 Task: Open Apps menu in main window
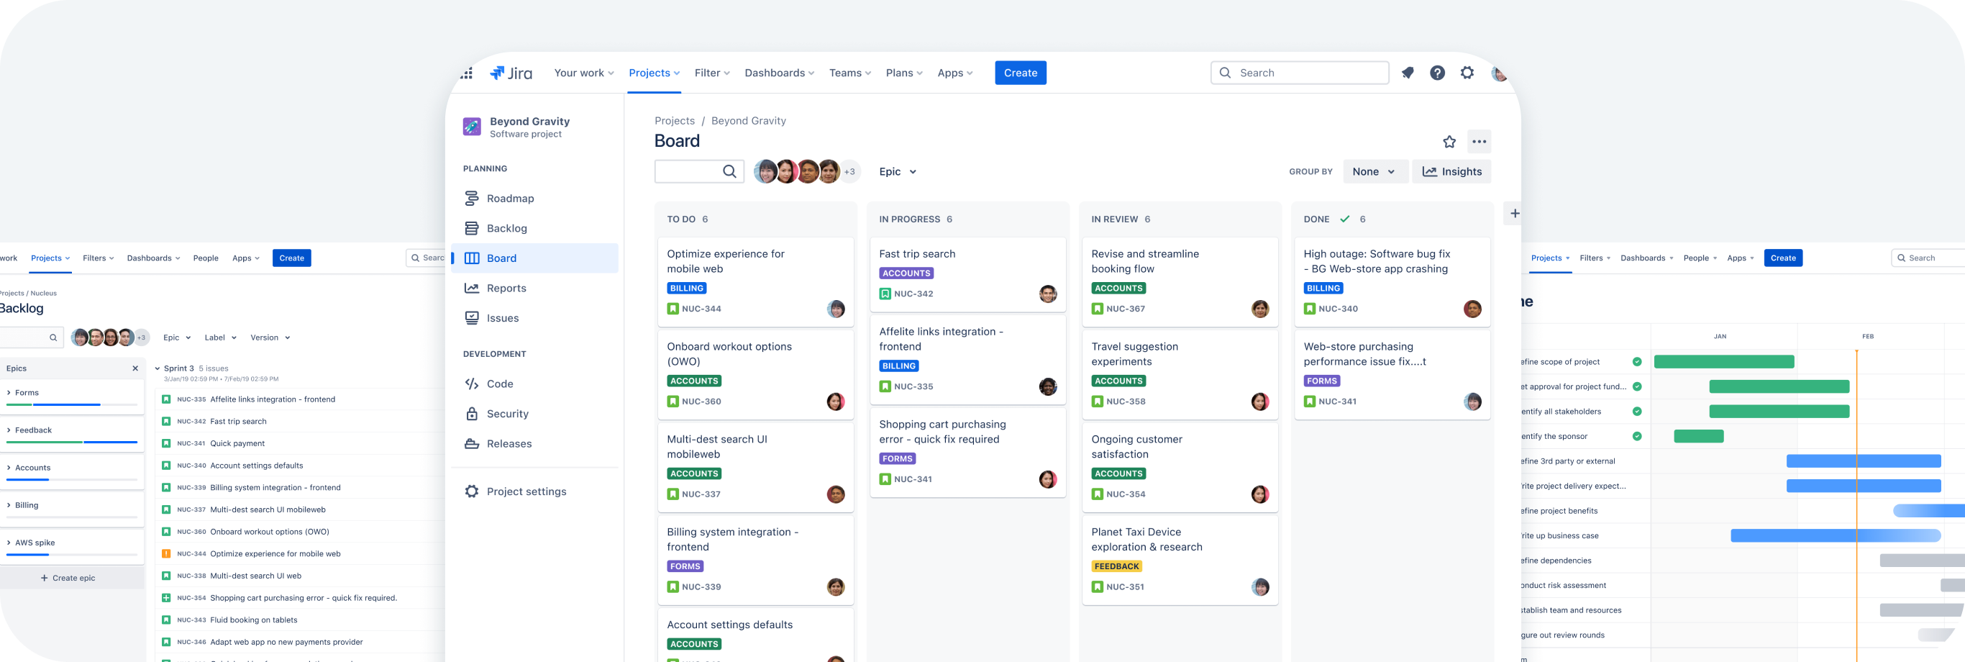pyautogui.click(x=954, y=73)
